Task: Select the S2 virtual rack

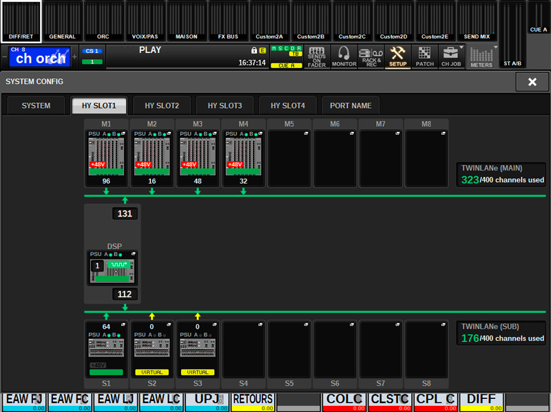Action: pyautogui.click(x=152, y=349)
